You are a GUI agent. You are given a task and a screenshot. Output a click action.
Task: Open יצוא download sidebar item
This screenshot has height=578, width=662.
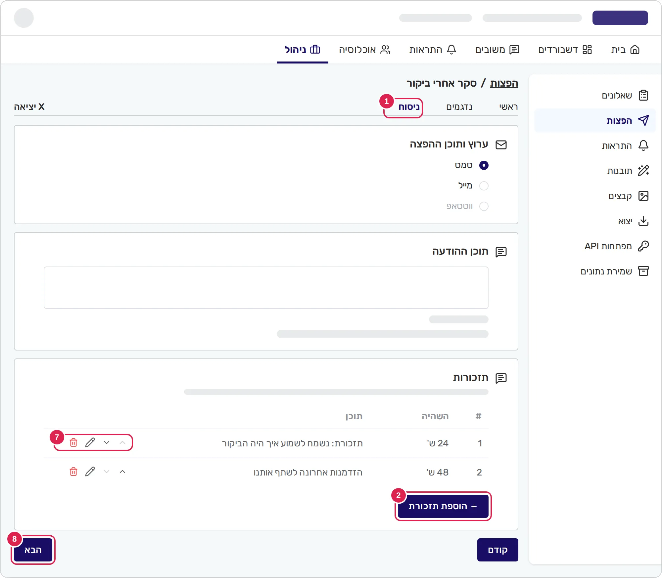coord(595,221)
